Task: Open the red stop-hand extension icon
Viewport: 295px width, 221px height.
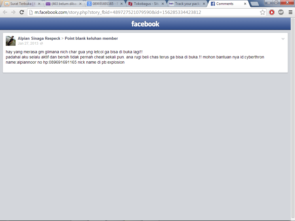Action: [x=272, y=12]
